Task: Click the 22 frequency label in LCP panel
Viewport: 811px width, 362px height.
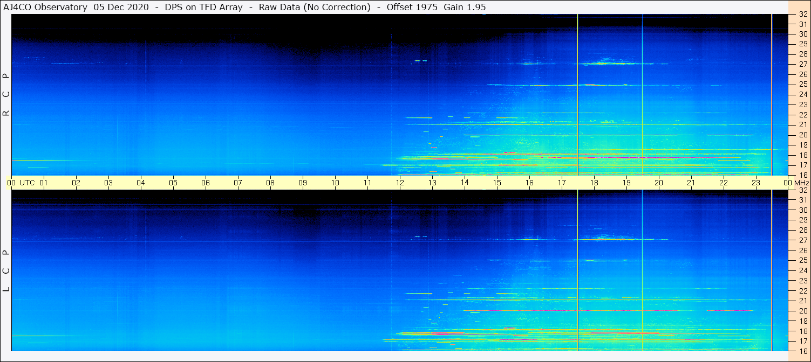Action: 803,291
